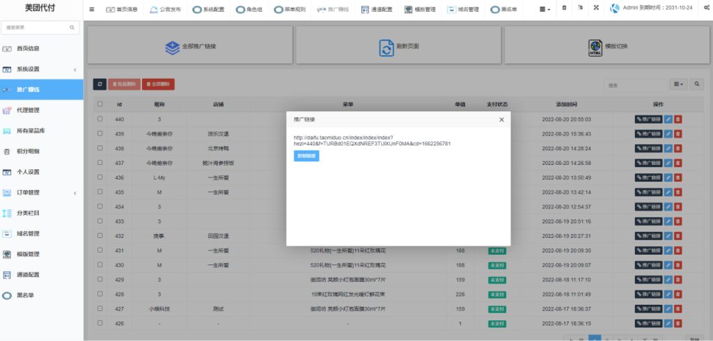
Task: Click 推广链接 button for row 429
Action: [x=649, y=280]
